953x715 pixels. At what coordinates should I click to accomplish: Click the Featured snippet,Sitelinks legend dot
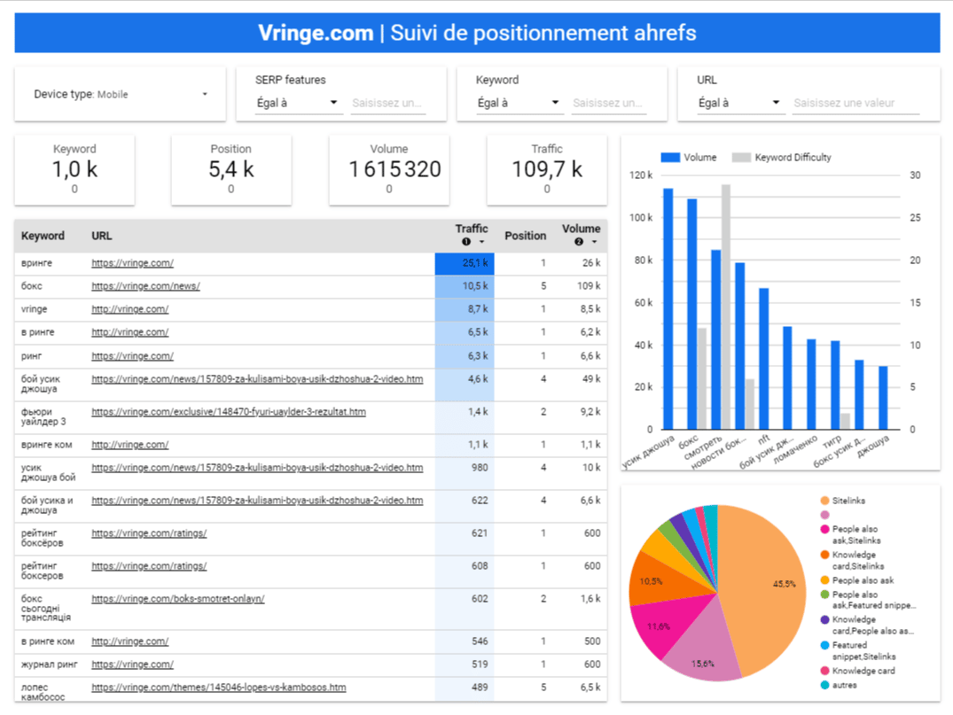click(x=824, y=645)
